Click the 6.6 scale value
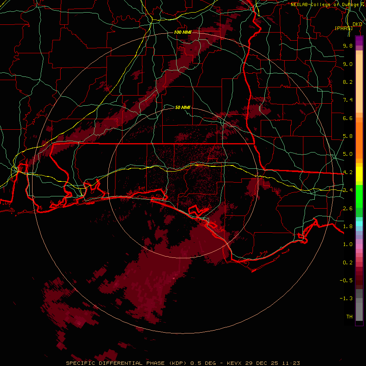The height and width of the screenshot is (366, 366). [348, 118]
